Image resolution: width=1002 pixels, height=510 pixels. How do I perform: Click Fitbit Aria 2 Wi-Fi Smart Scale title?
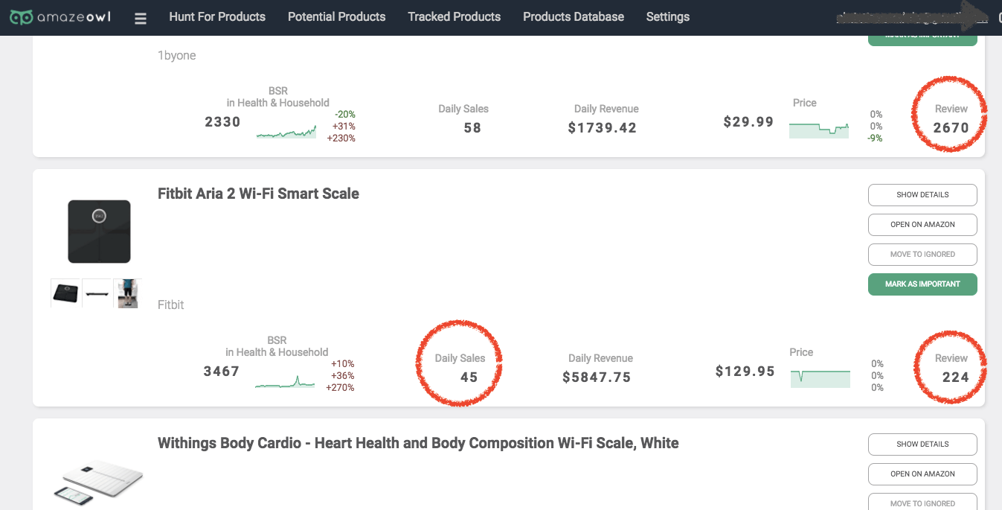(258, 194)
